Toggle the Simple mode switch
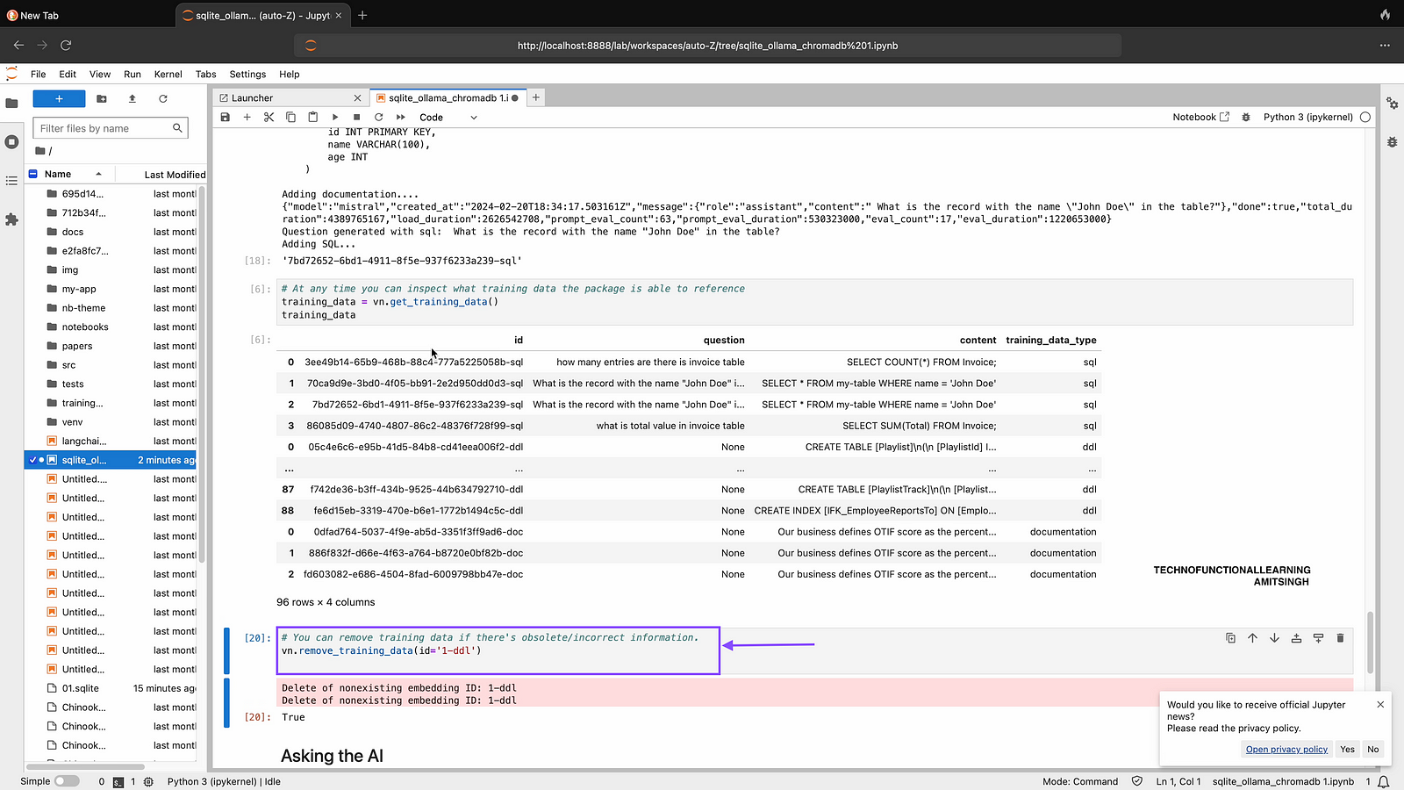 coord(66,781)
